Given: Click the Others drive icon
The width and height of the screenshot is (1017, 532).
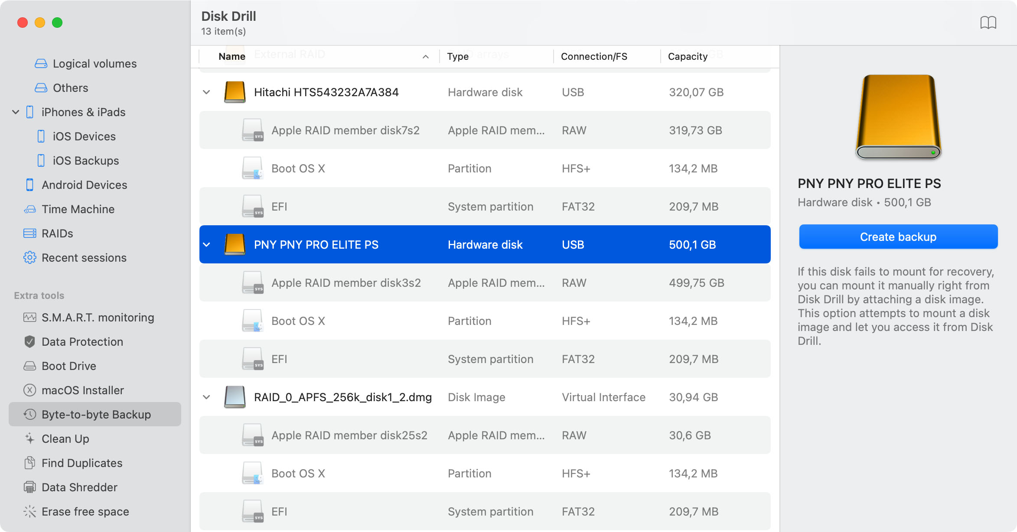Looking at the screenshot, I should click(x=41, y=88).
